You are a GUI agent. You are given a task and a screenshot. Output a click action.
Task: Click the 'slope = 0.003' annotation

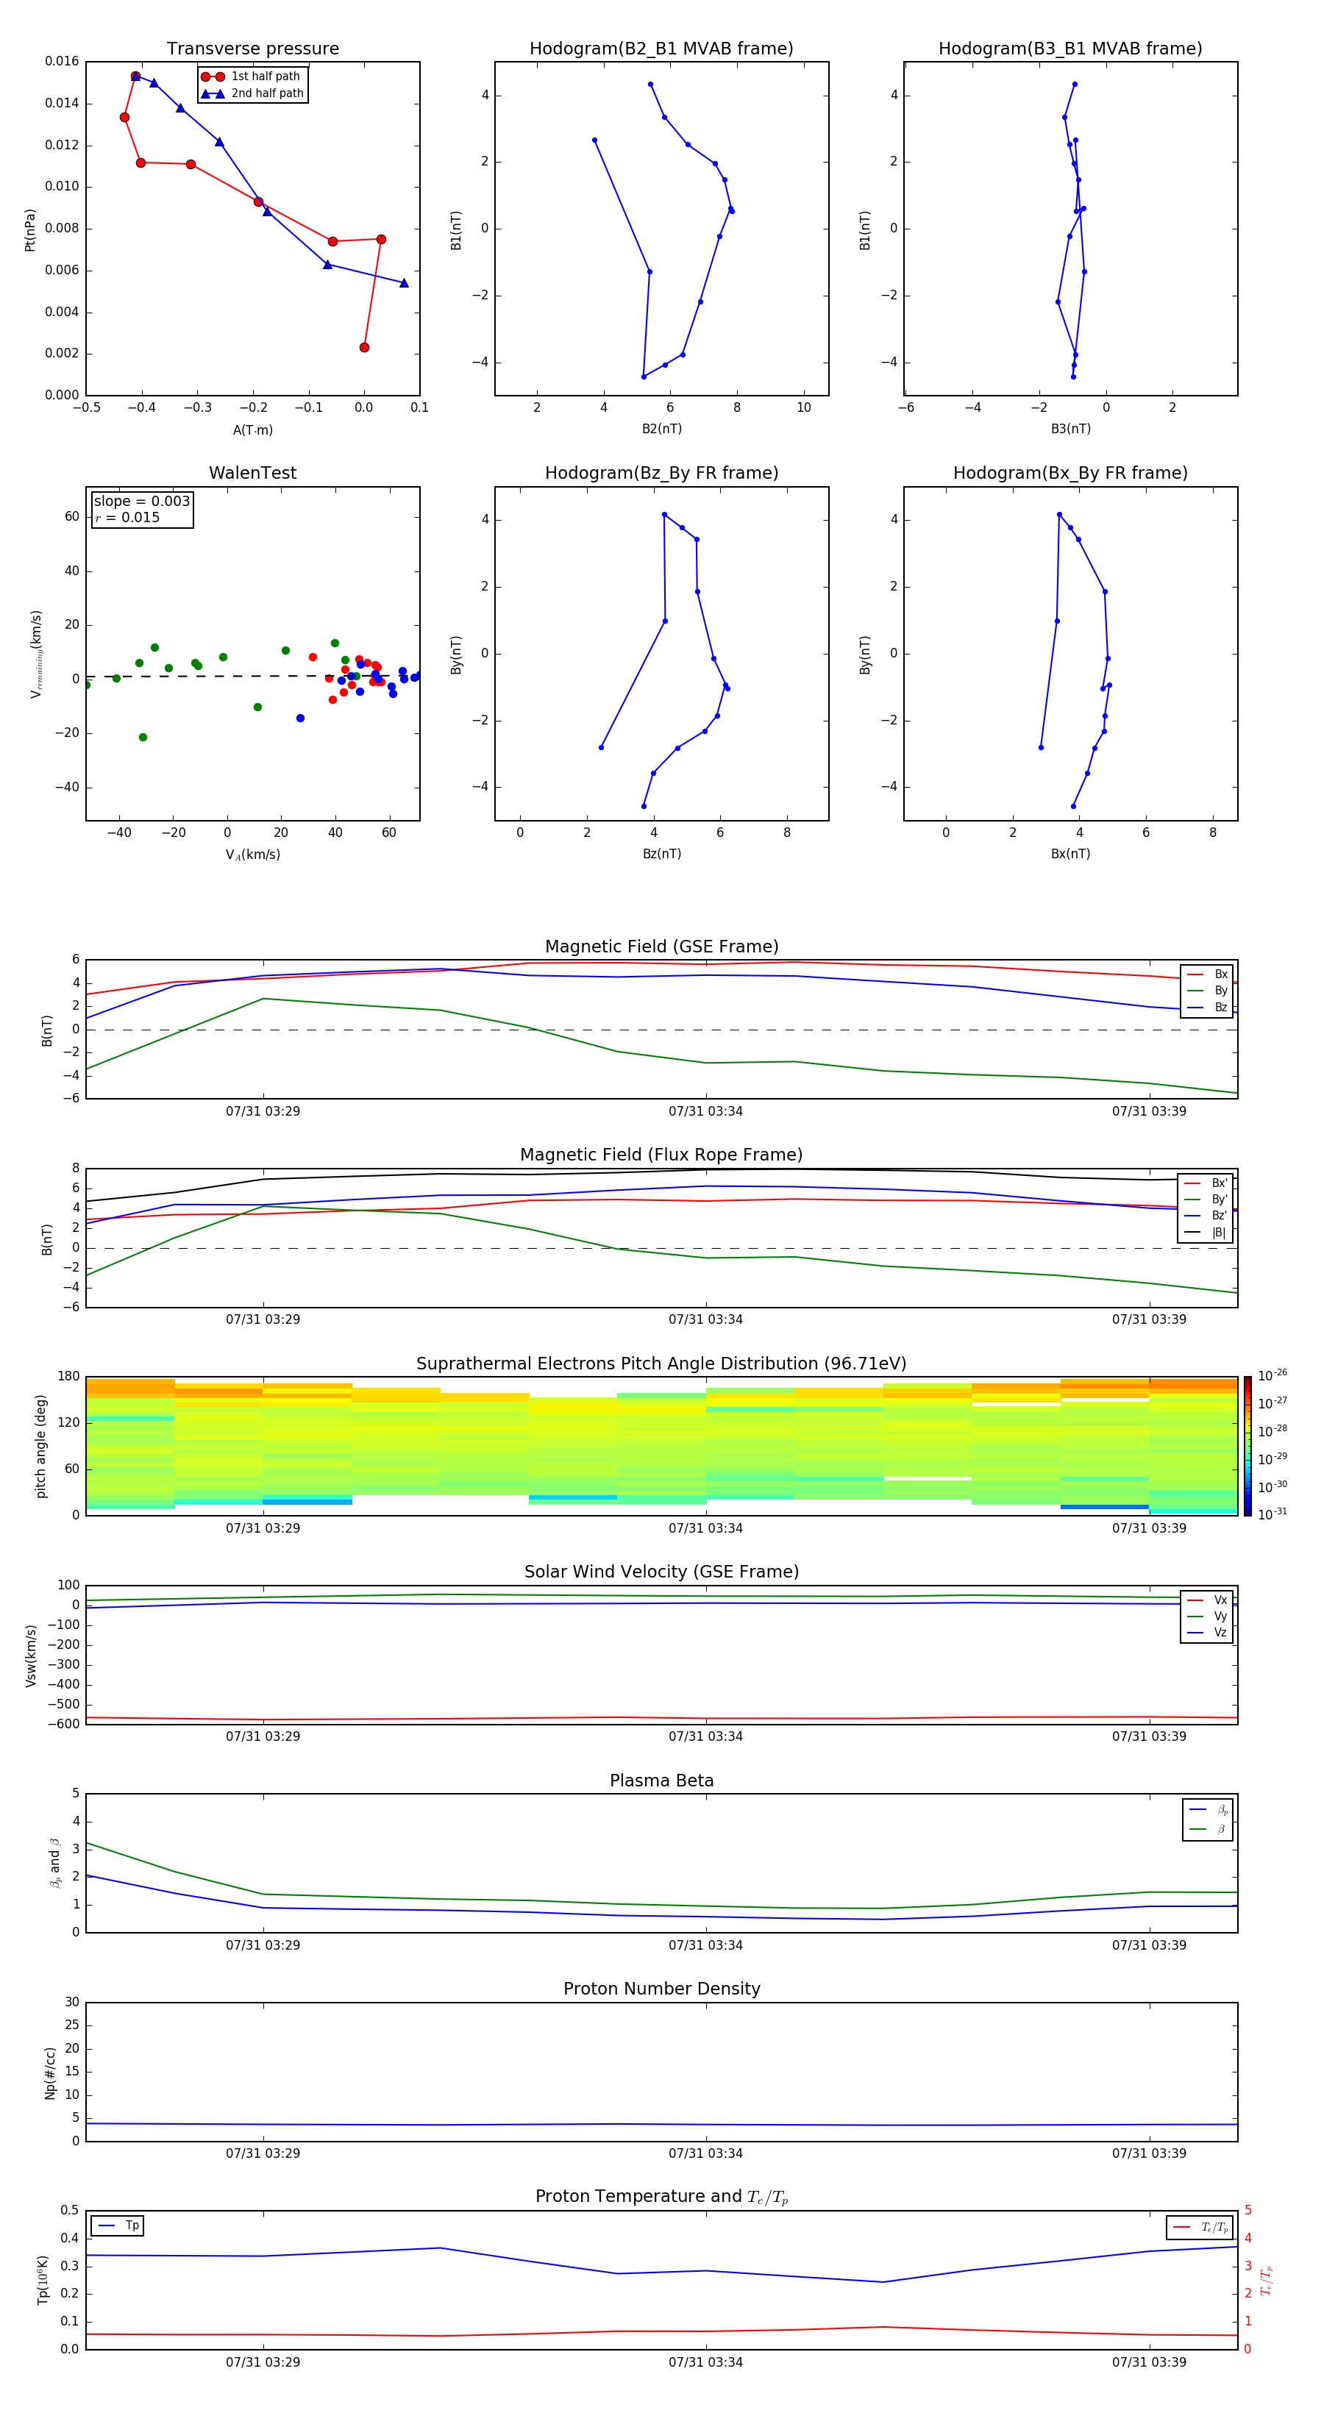[x=141, y=502]
